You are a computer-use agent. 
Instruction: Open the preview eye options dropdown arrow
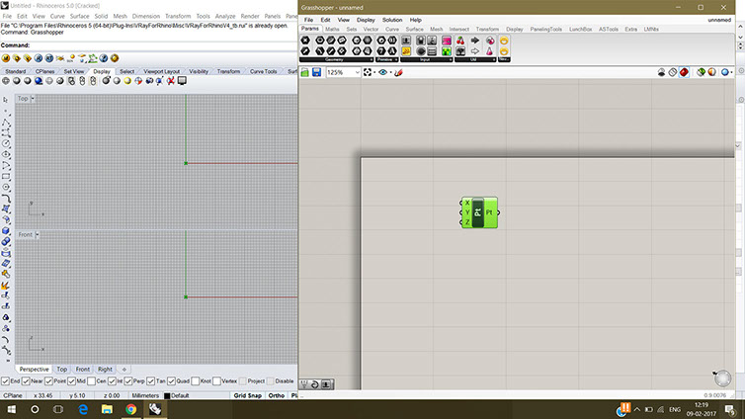coord(390,73)
